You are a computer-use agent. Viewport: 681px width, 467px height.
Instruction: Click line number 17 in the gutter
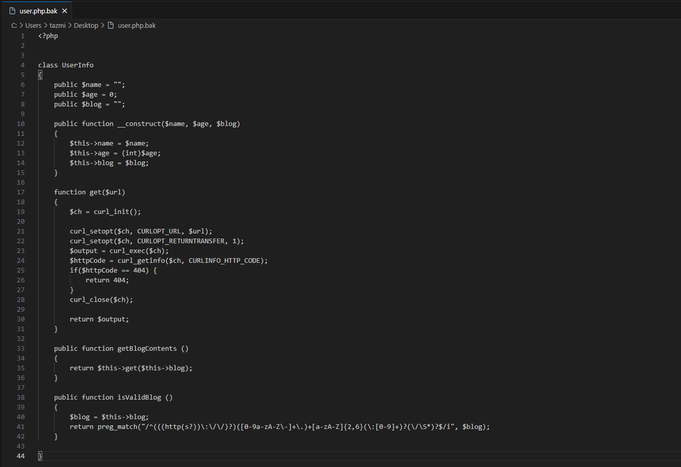coord(21,192)
